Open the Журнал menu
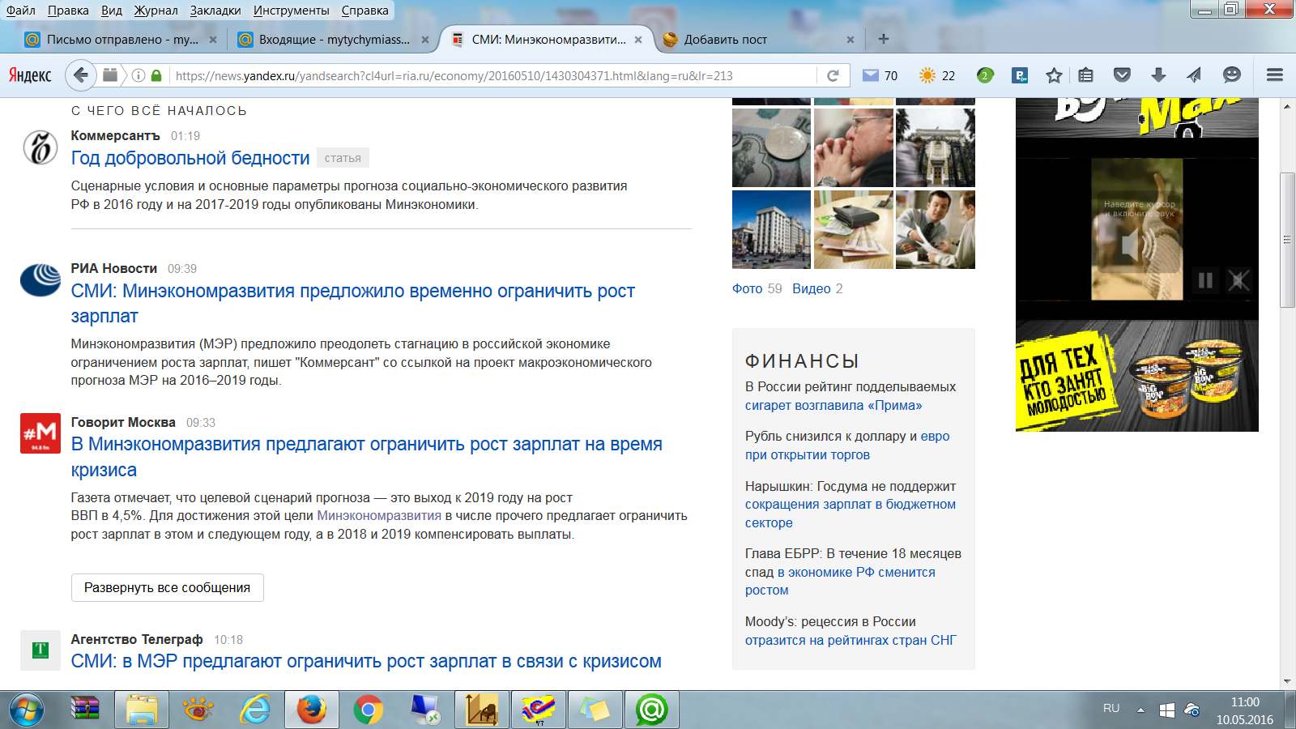This screenshot has height=729, width=1296. [x=156, y=11]
